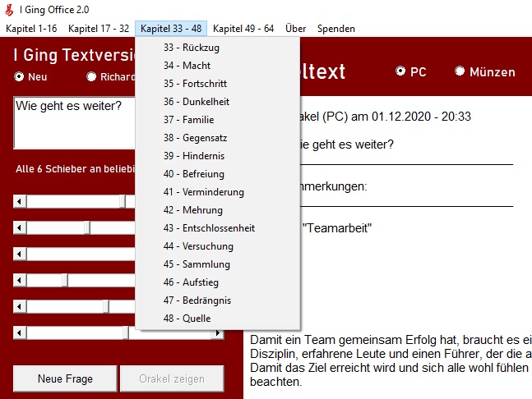The height and width of the screenshot is (399, 532).
Task: Select chapter 39 - Hindernis
Action: [x=217, y=156]
